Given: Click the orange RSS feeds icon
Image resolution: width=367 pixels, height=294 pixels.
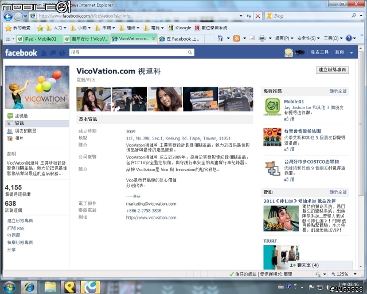Looking at the screenshot, I should (236, 38).
